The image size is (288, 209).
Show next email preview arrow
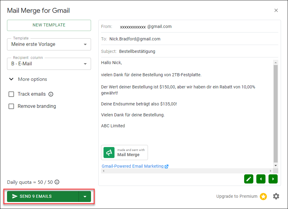[x=273, y=179]
